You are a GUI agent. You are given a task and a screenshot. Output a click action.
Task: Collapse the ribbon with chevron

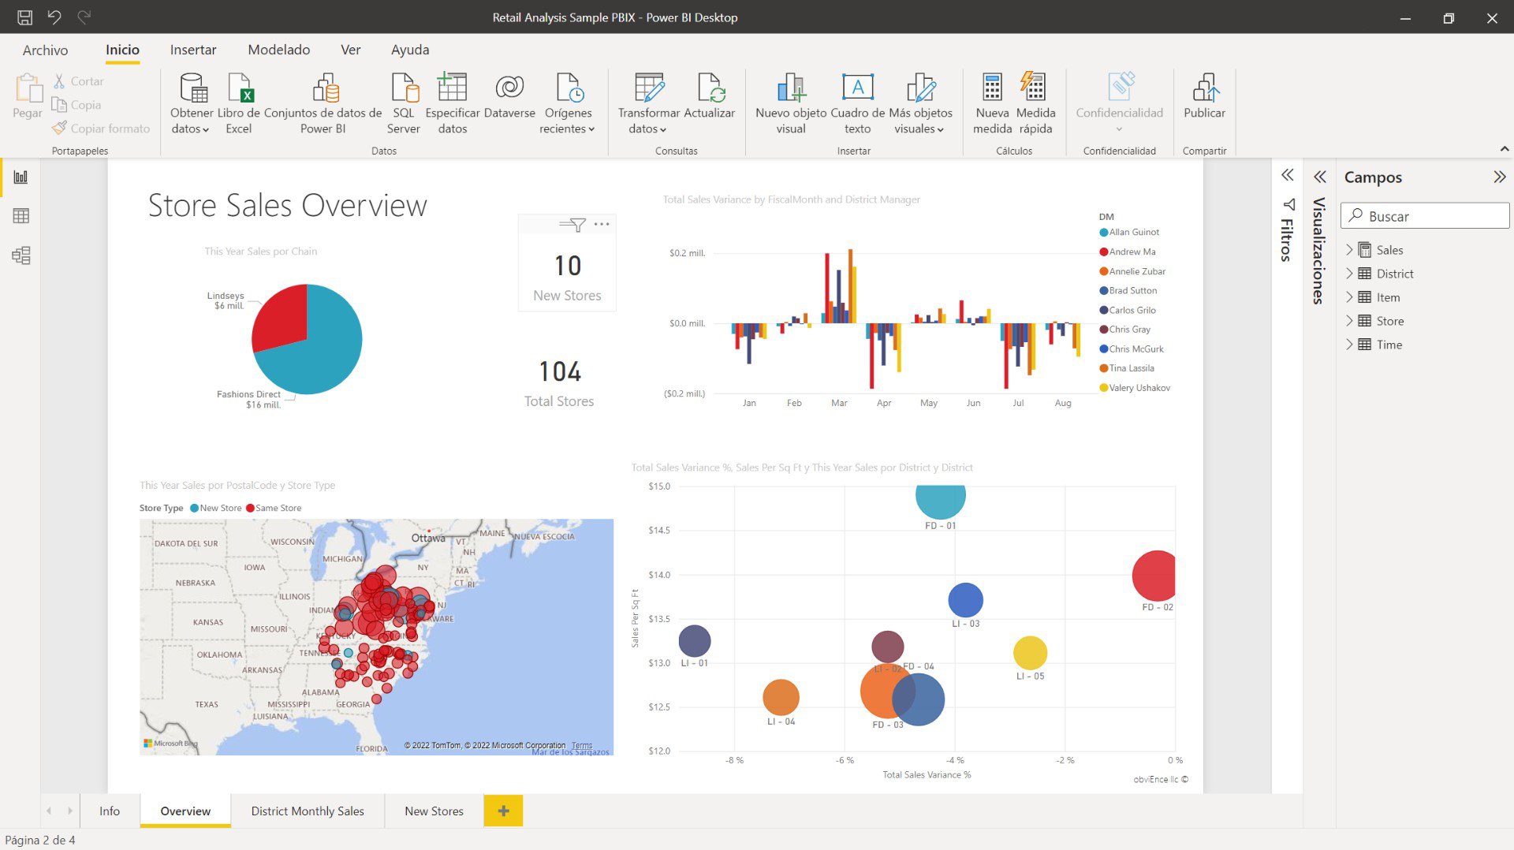pyautogui.click(x=1505, y=148)
